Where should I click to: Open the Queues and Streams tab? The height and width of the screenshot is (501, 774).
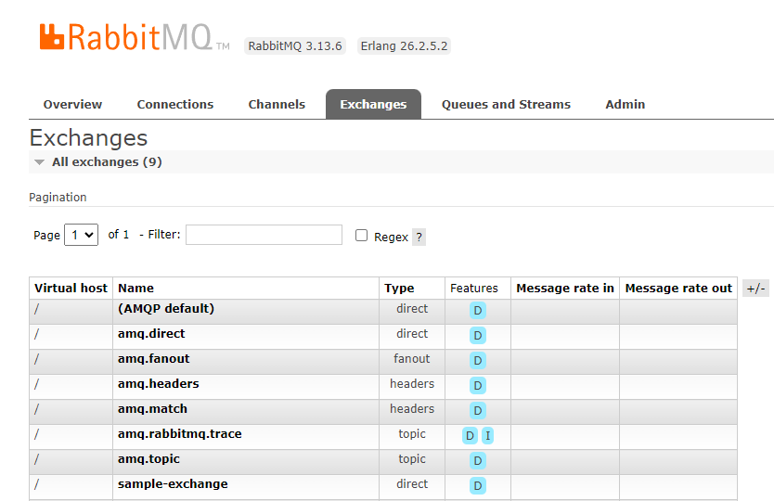click(506, 104)
